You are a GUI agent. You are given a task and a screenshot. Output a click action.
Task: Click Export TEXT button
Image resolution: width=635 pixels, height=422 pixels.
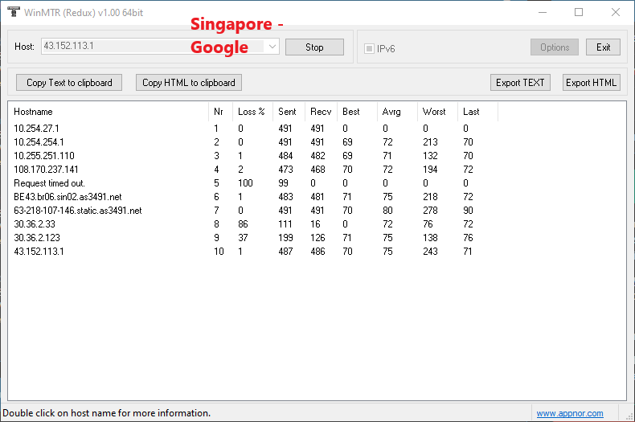coord(520,83)
